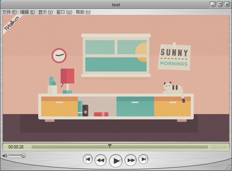Click the rewind button
Image resolution: width=232 pixels, height=171 pixels.
(x=100, y=160)
